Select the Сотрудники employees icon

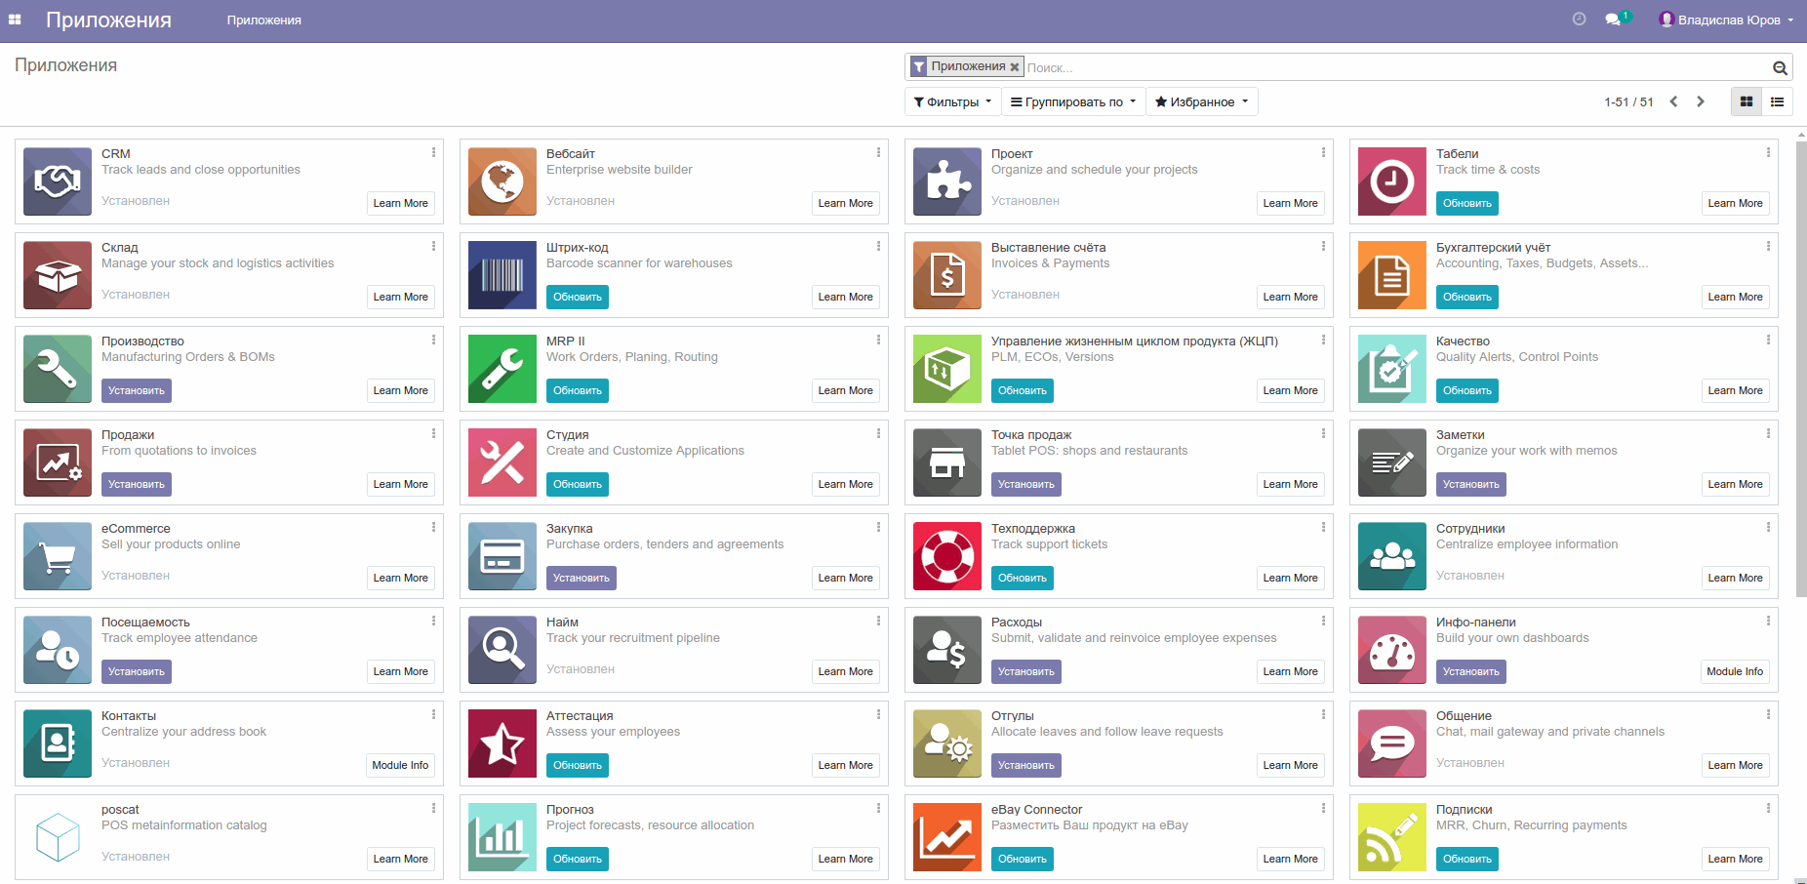click(1390, 556)
